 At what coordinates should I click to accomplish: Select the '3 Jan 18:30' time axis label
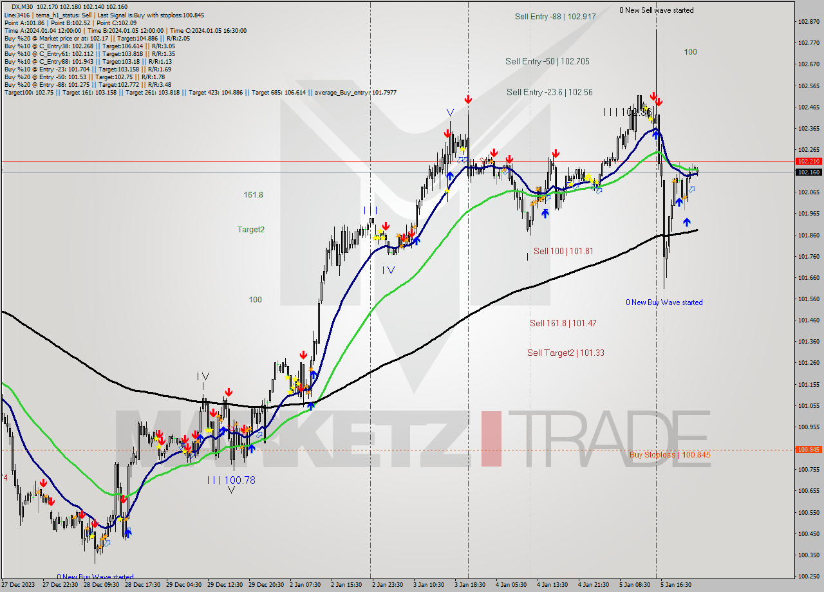tap(471, 585)
